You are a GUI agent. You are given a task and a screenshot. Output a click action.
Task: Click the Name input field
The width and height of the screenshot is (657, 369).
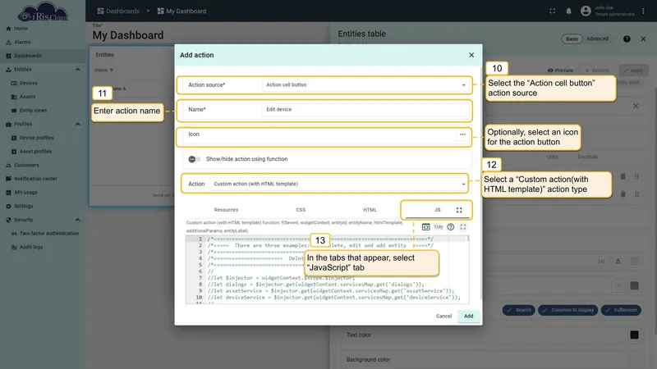click(365, 110)
